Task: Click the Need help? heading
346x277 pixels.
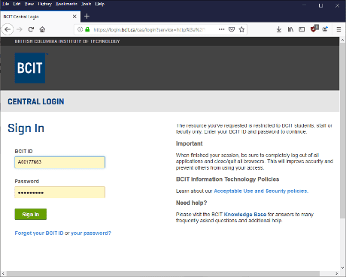Action: tap(191, 203)
